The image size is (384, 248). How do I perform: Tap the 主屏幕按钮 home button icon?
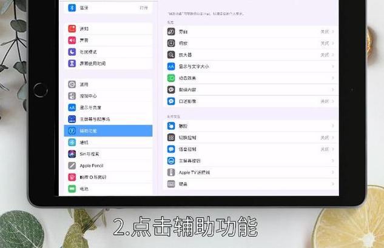tap(171, 161)
